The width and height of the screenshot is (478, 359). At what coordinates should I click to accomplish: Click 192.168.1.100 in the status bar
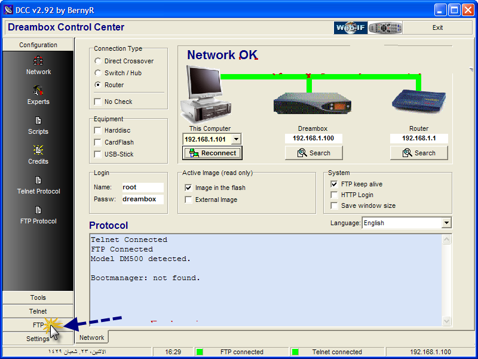tap(430, 352)
